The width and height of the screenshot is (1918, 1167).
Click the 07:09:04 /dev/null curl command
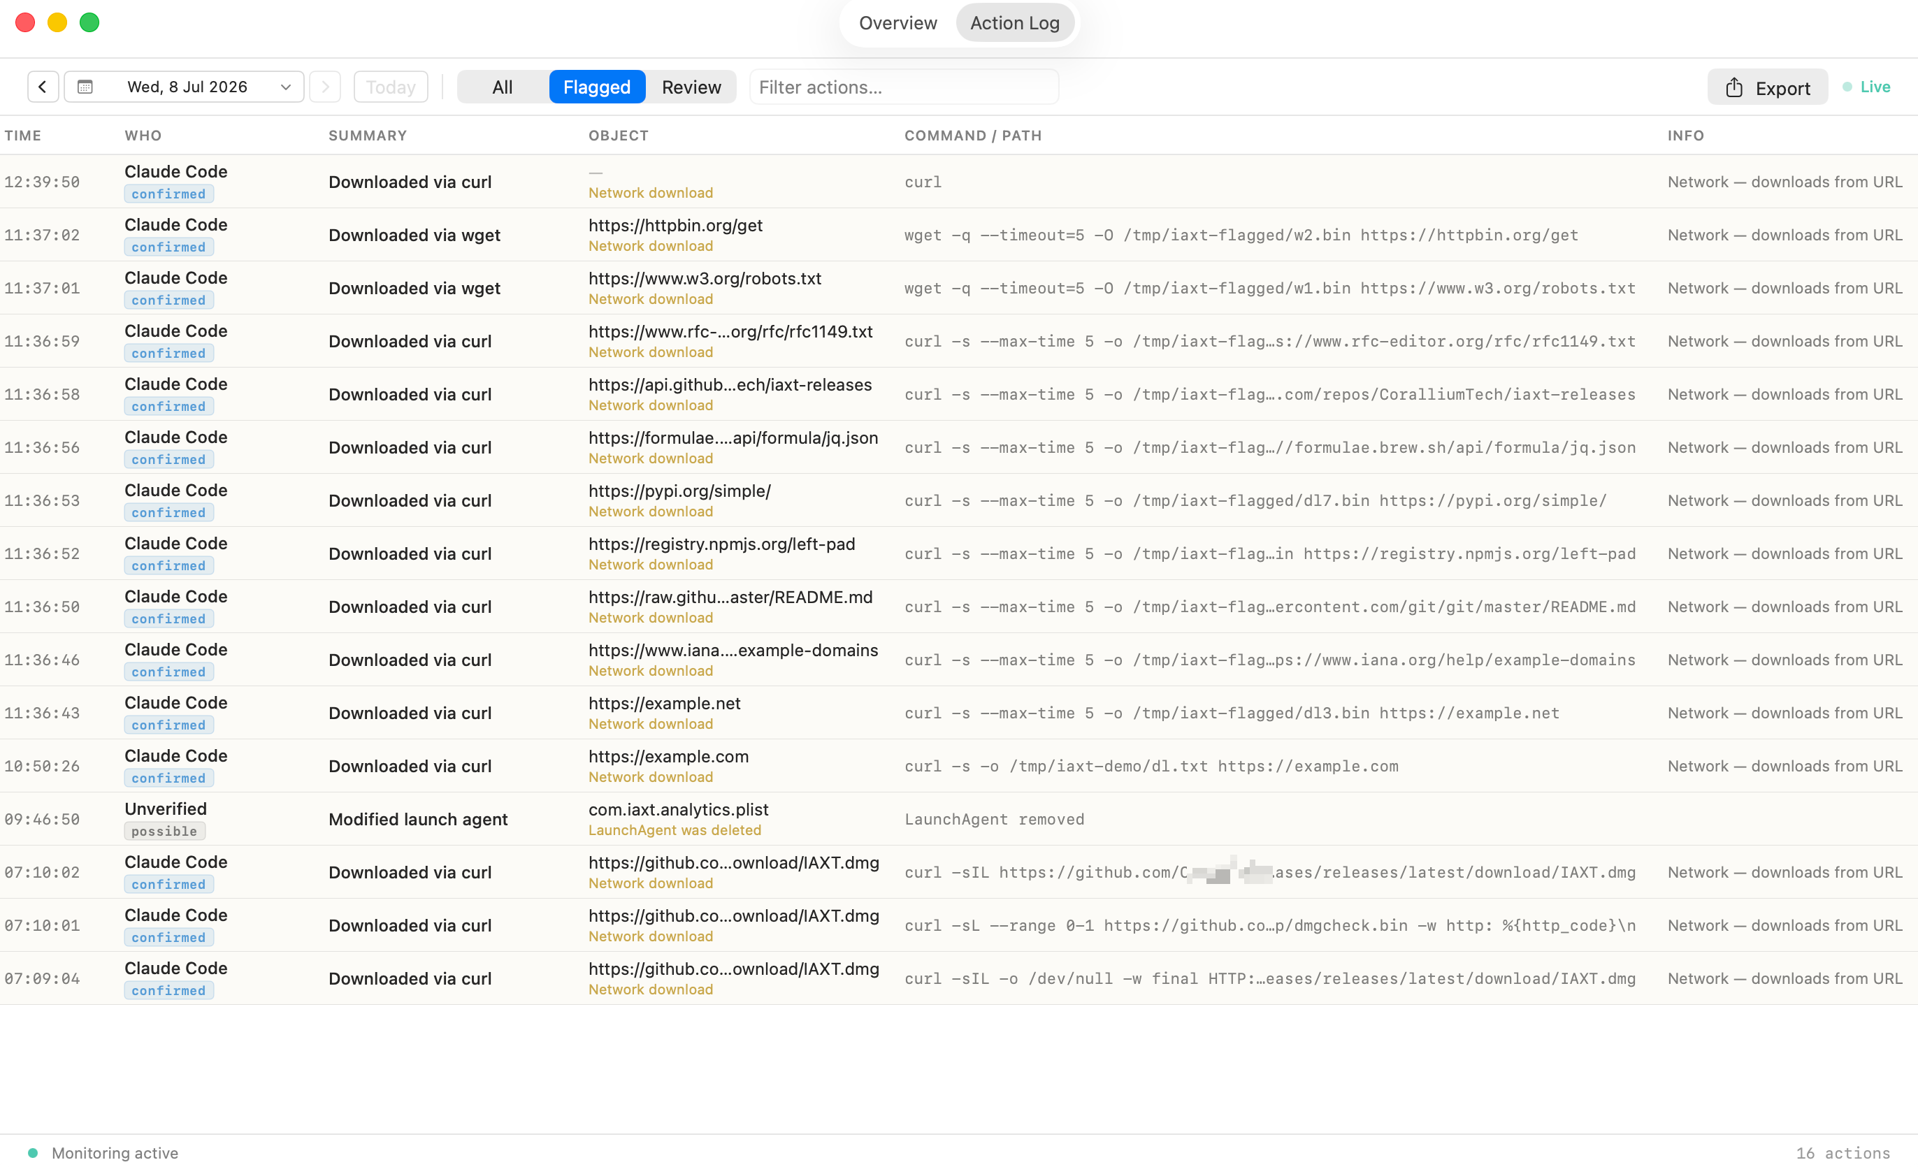(x=1269, y=979)
